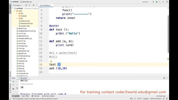Click the @outer decorator on line 8
Screen dimensions: 178x100
(x=54, y=26)
